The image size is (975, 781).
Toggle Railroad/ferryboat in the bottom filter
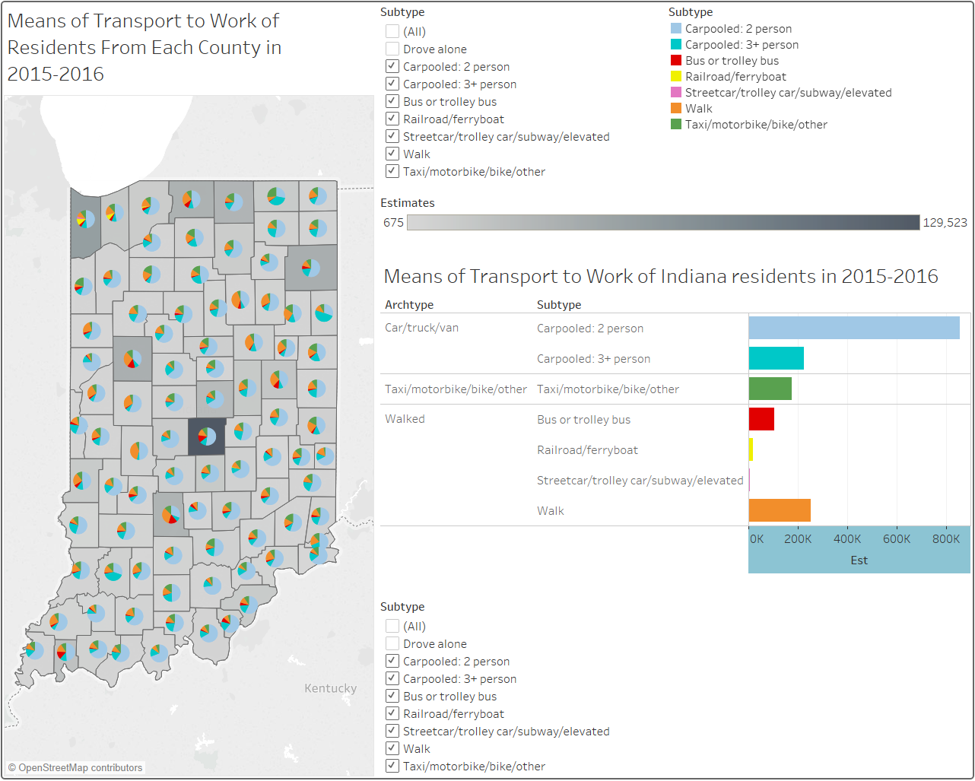[392, 713]
